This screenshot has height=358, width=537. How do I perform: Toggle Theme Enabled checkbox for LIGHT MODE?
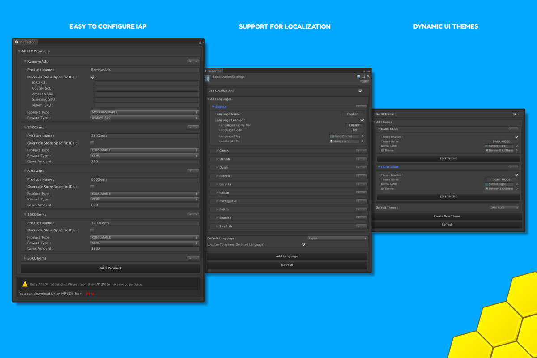[x=516, y=175]
